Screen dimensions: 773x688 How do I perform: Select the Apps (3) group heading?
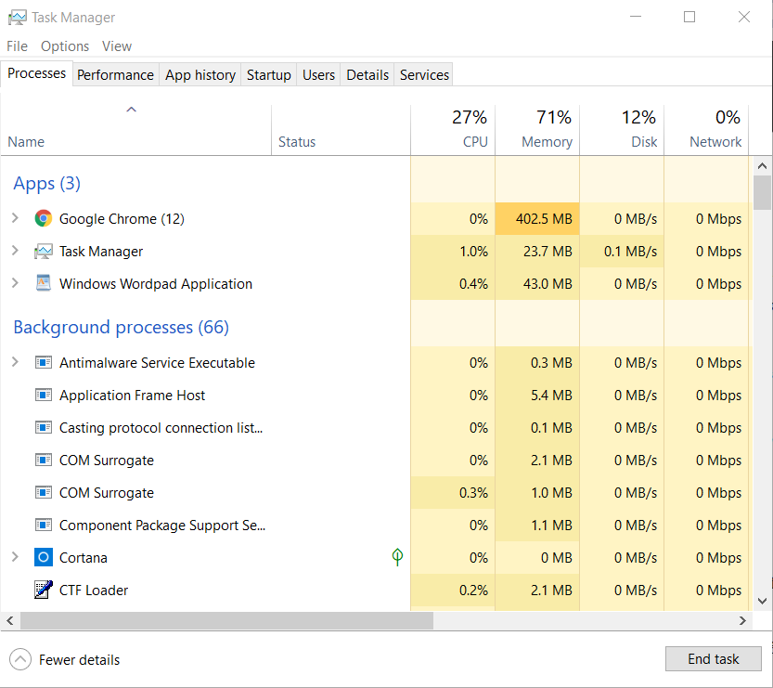[46, 184]
